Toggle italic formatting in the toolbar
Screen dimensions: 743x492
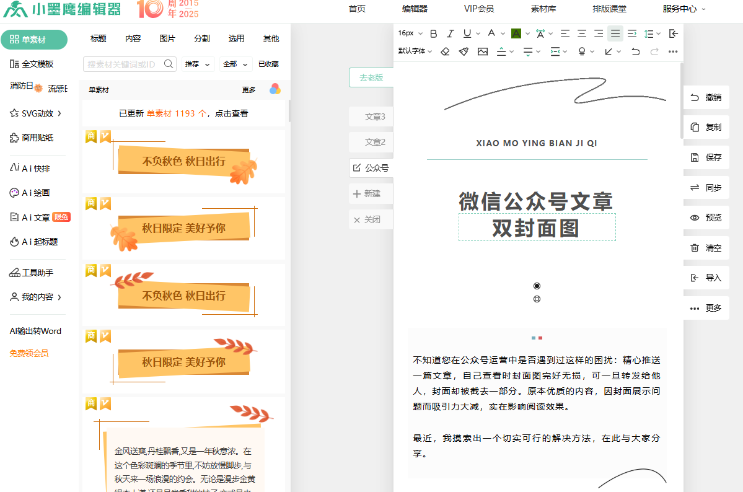pos(451,33)
